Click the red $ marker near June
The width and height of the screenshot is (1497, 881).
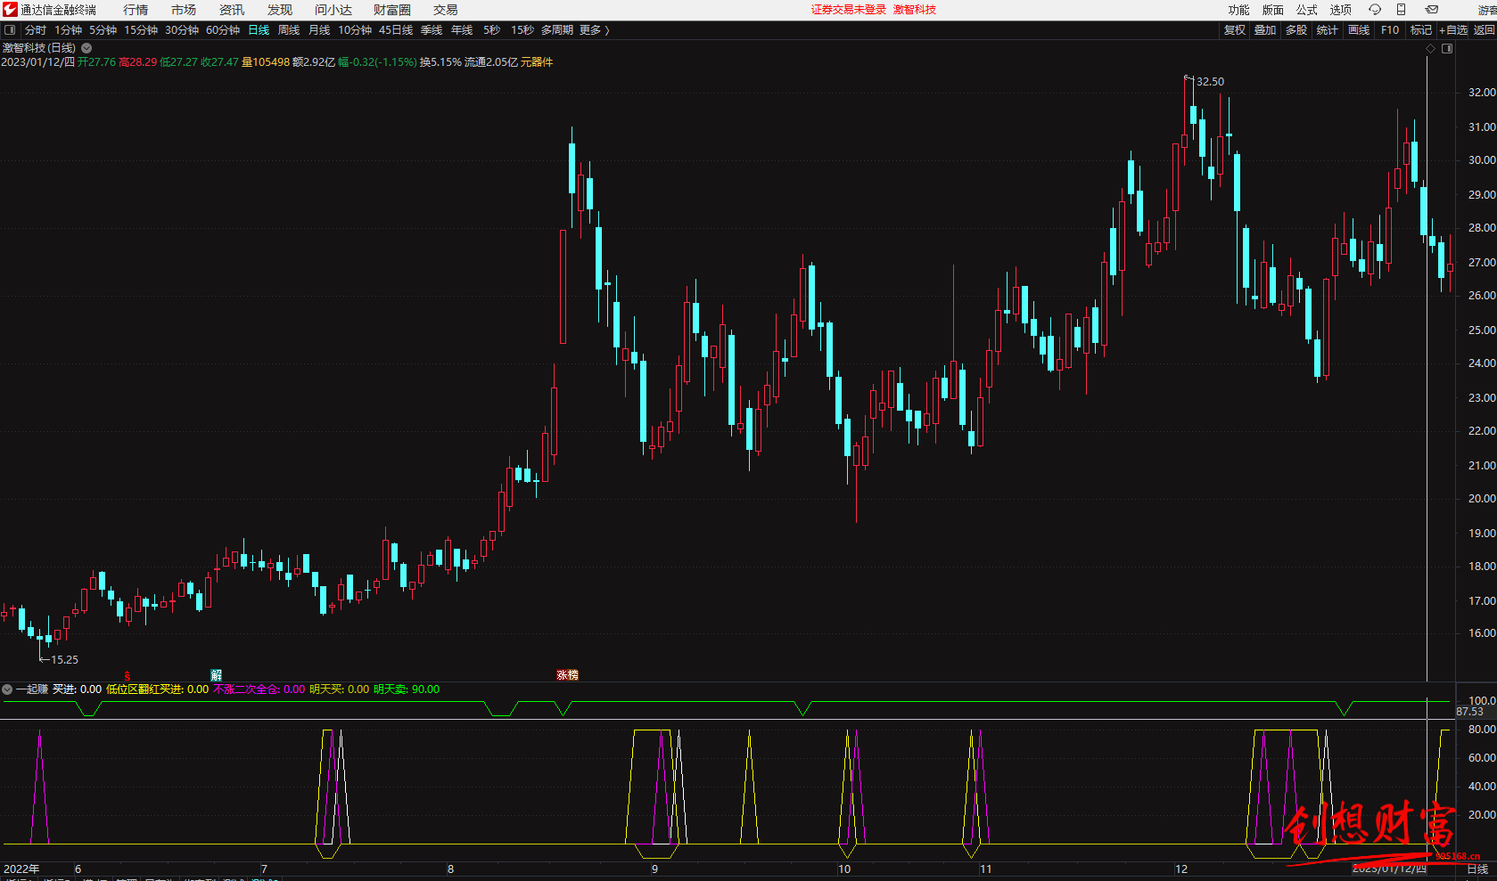click(x=127, y=676)
